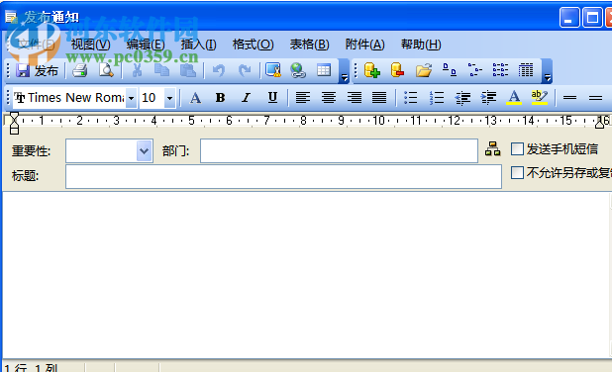Toggle italic formatting

click(246, 98)
